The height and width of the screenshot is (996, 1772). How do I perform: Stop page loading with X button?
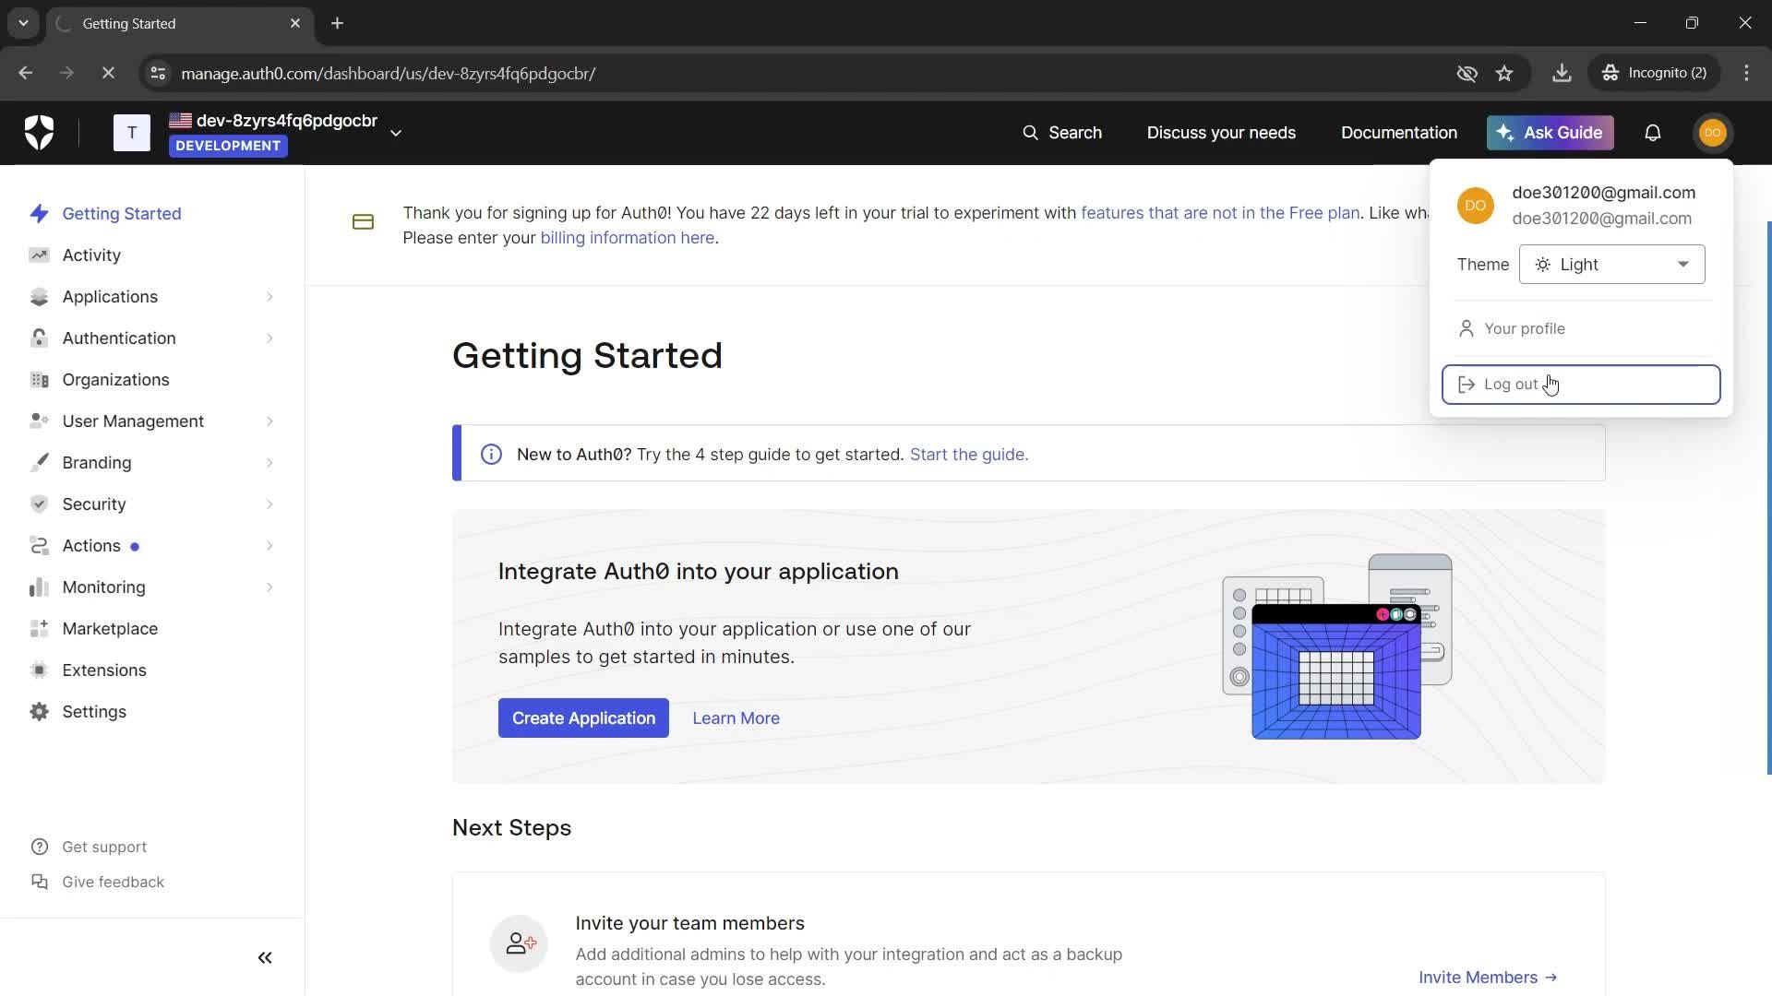point(108,73)
